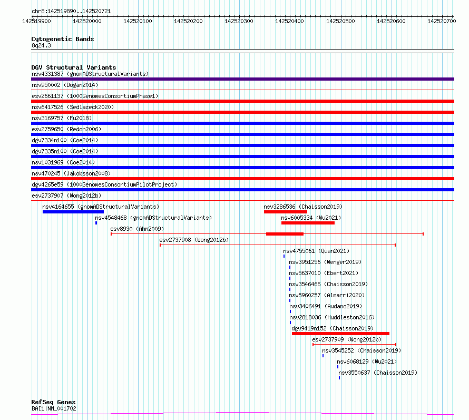The image size is (469, 420).
Task: Select nsv5960257 (Almarri2020) variant label
Action: [x=327, y=295]
